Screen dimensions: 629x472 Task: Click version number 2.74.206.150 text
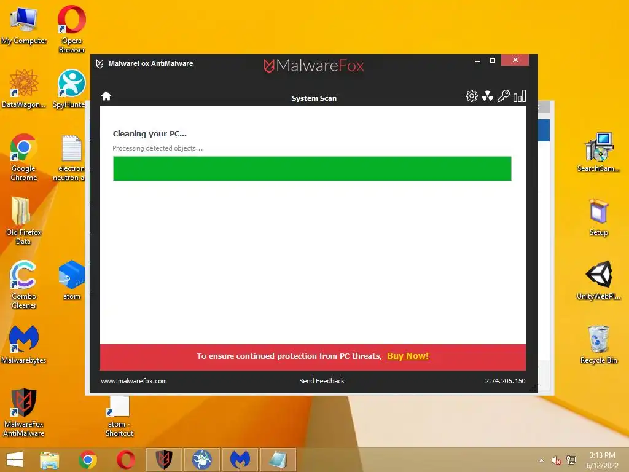pyautogui.click(x=505, y=381)
